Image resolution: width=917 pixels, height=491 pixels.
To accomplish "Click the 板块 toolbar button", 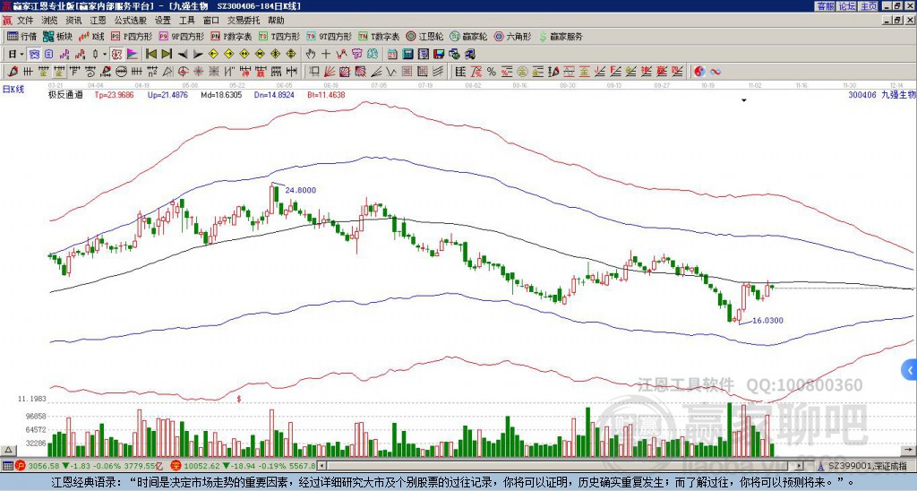I will pyautogui.click(x=57, y=36).
